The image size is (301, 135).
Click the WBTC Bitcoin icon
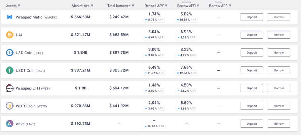click(10, 106)
